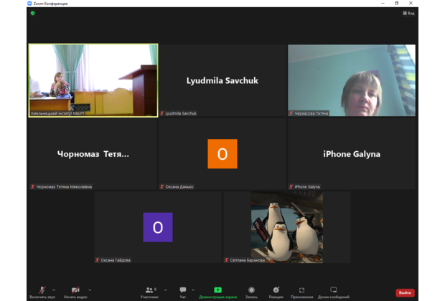Open the Вид view layout menu
This screenshot has height=301, width=445.
410,13
